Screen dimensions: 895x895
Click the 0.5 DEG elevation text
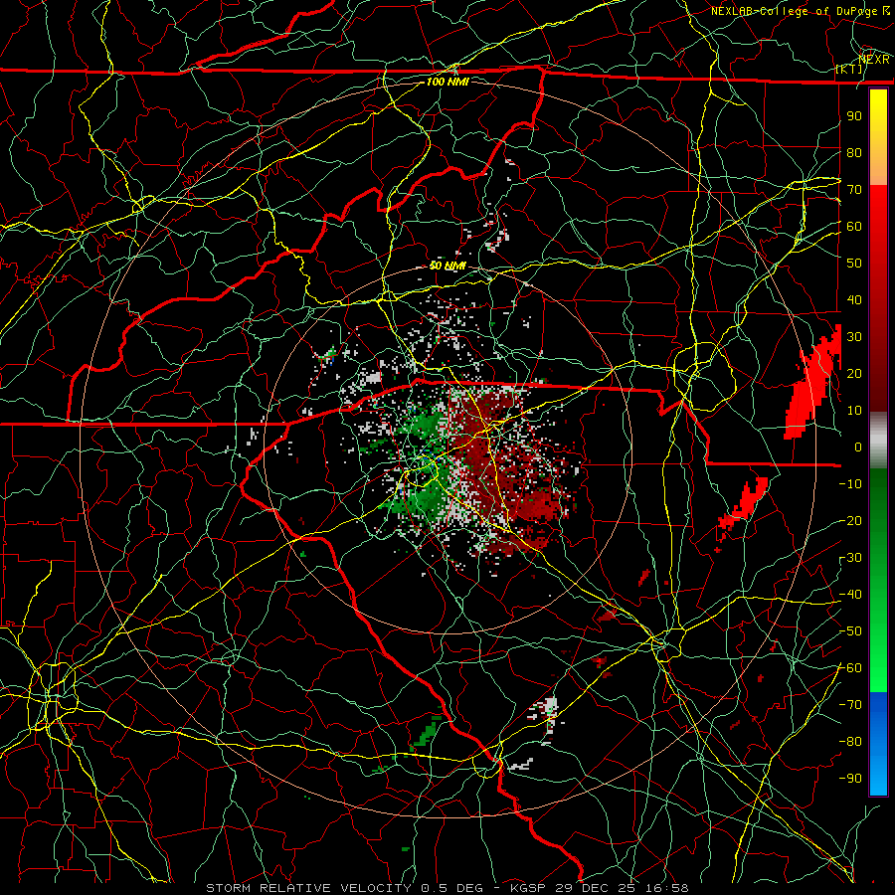[451, 888]
